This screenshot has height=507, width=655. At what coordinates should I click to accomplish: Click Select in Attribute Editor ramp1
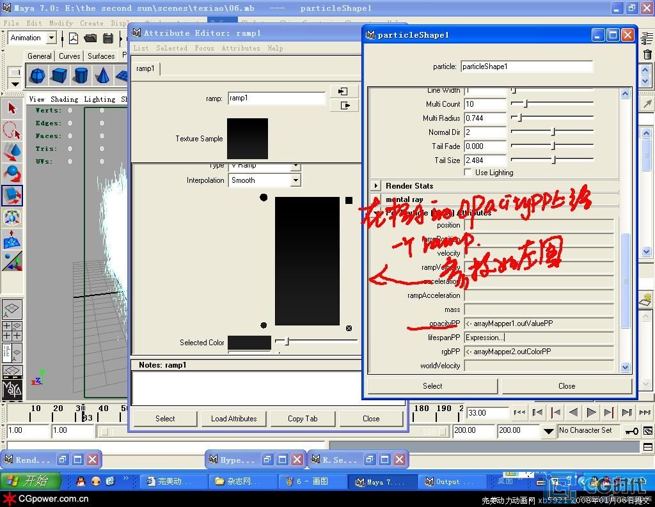click(x=165, y=419)
